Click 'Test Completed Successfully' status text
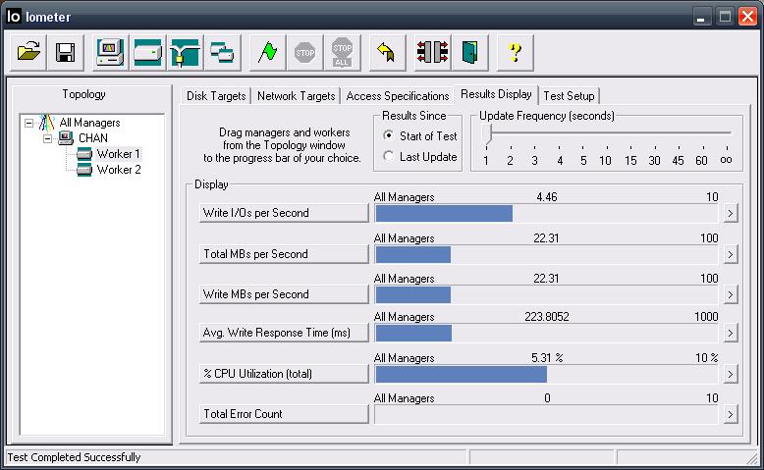764x470 pixels. (x=74, y=457)
